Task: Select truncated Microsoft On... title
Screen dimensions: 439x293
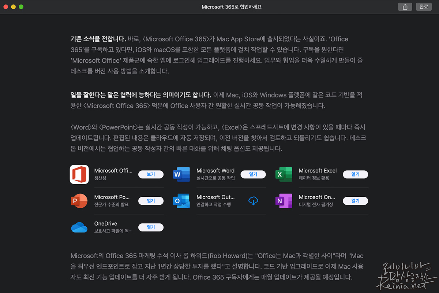Action: [x=317, y=197]
